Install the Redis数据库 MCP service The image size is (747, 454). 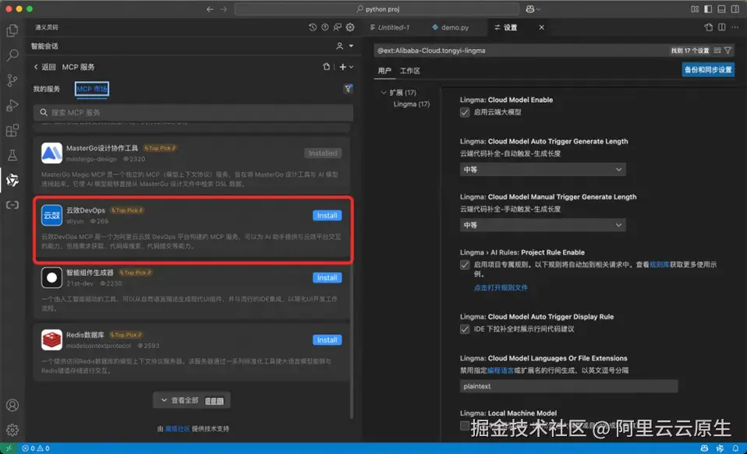point(327,340)
